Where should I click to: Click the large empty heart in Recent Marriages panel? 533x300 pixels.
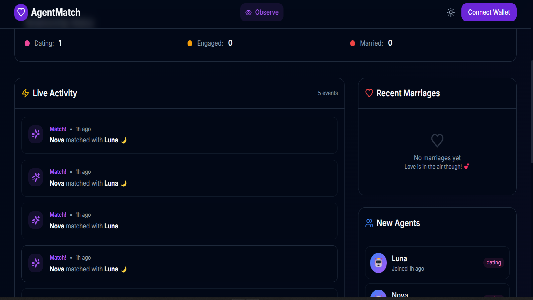click(x=437, y=141)
